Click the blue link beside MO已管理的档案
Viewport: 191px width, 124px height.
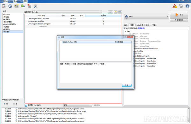[141, 28]
